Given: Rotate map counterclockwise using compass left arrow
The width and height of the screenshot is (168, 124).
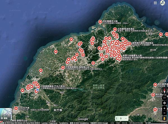Looking at the screenshot, I should tap(162, 91).
